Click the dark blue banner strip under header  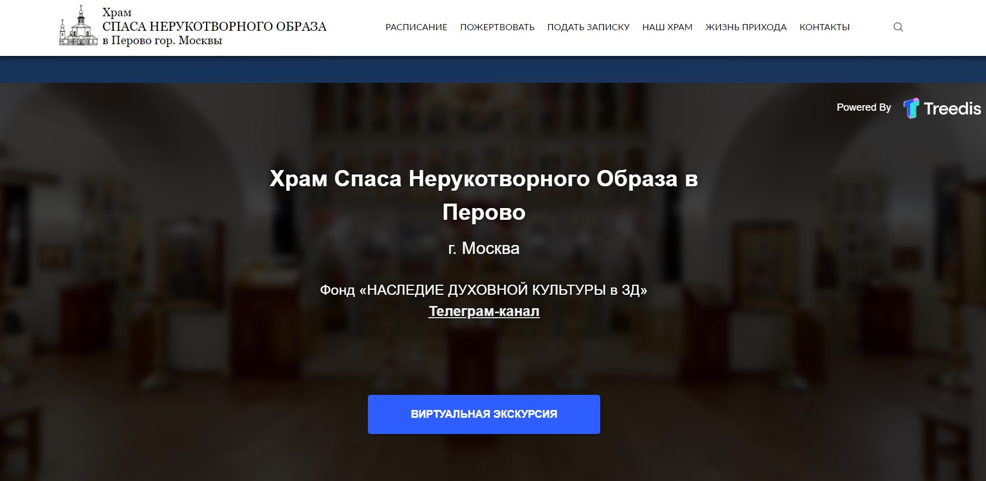click(493, 69)
